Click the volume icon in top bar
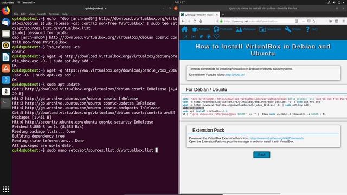 pyautogui.click(x=334, y=2)
